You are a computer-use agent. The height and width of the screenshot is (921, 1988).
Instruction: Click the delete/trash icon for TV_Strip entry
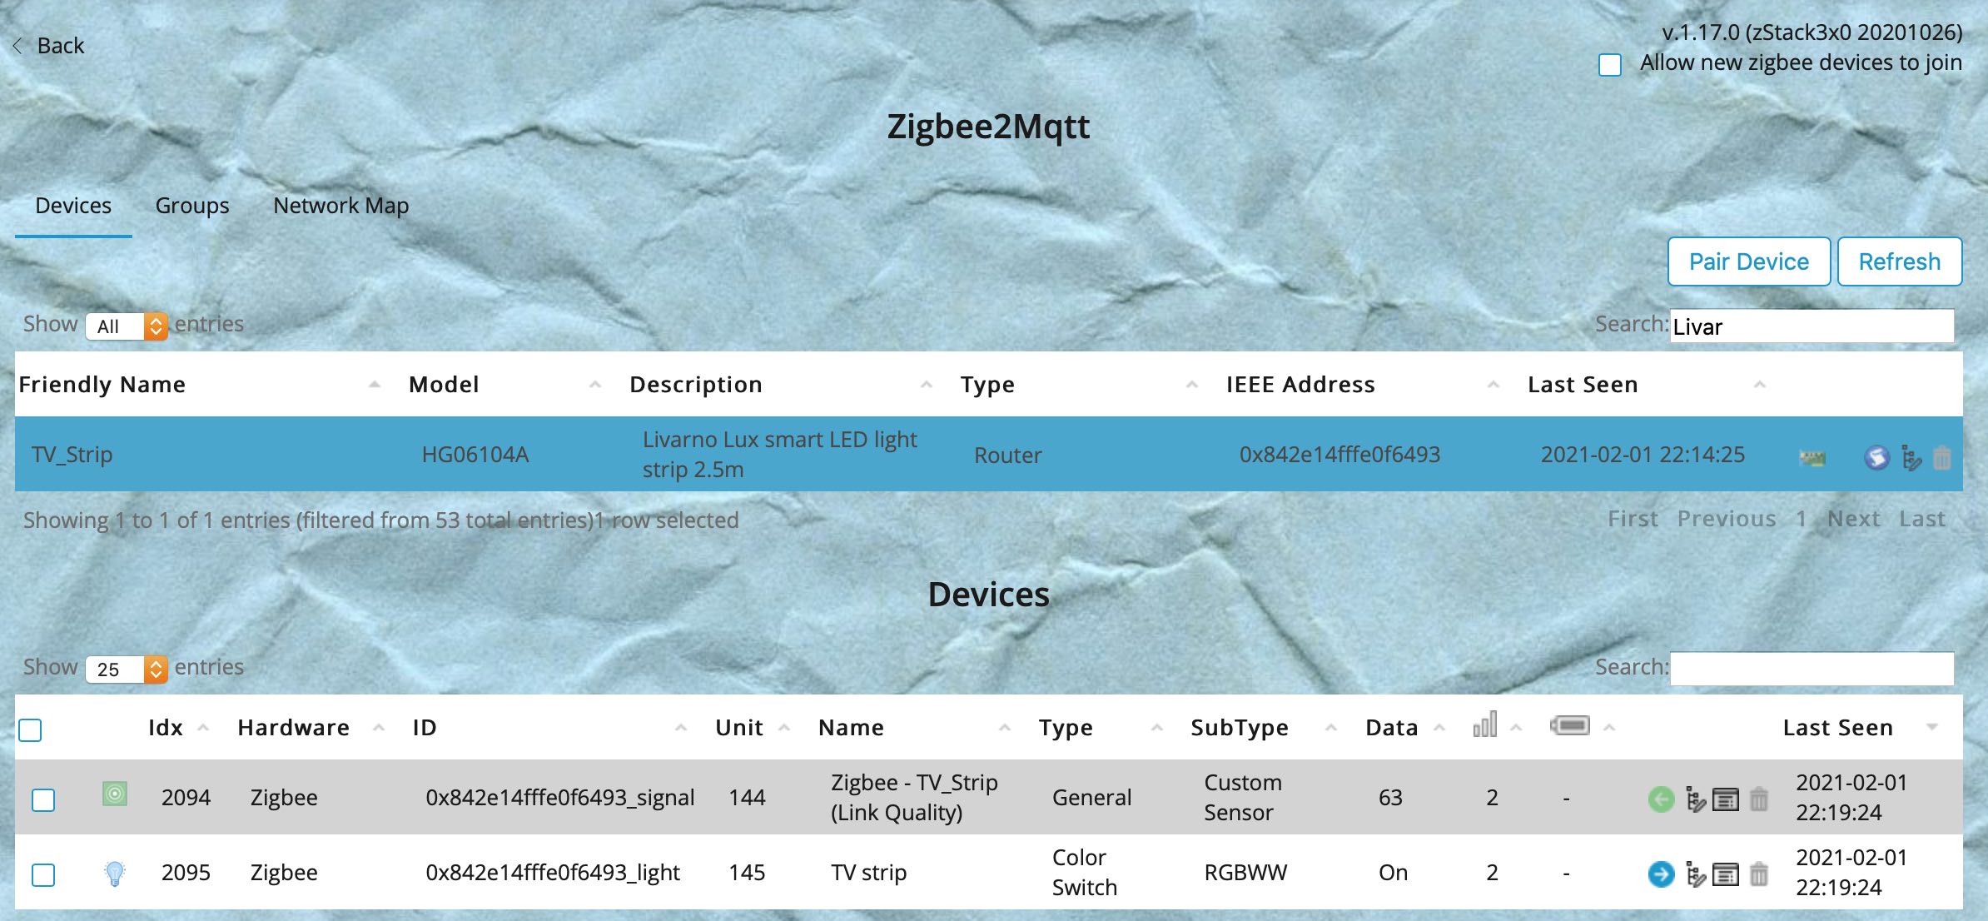(x=1946, y=454)
